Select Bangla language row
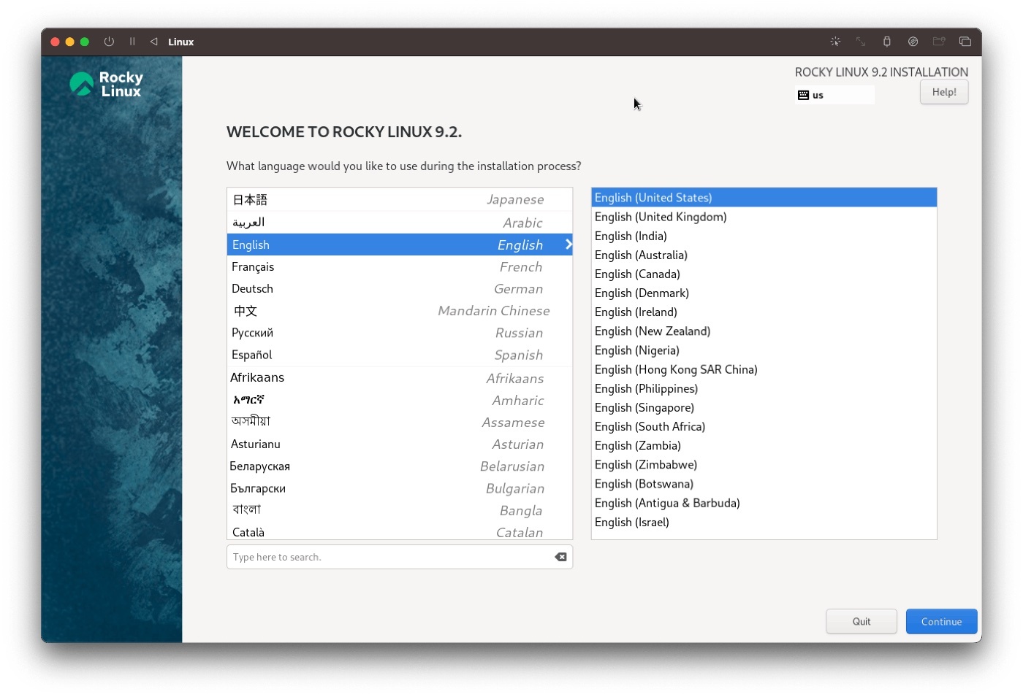This screenshot has height=697, width=1023. click(400, 510)
